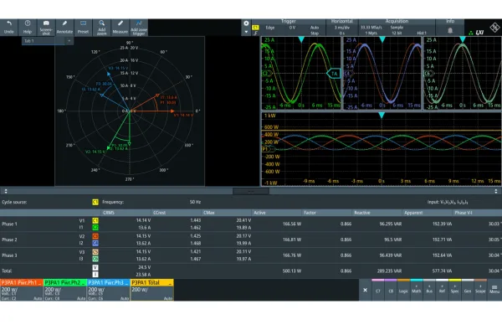This screenshot has height=335, width=502.
Task: Click the P1 level marker in power diagram
Action: (x=268, y=149)
